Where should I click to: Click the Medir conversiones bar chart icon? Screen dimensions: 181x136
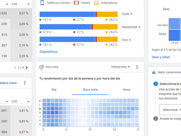click(154, 72)
